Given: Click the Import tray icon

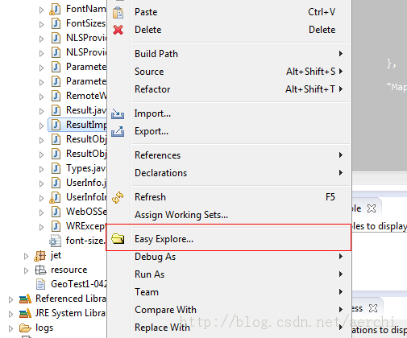Looking at the screenshot, I should pos(118,113).
